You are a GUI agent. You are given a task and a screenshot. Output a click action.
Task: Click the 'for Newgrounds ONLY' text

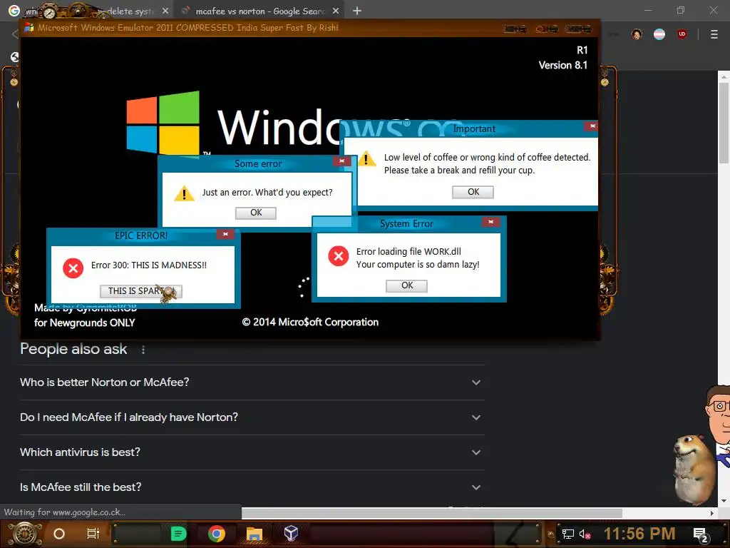coord(84,323)
